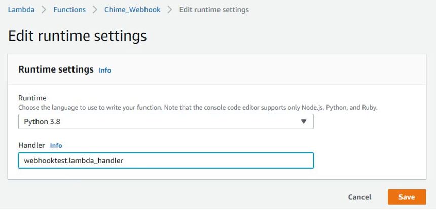Screen dimensions: 436x210
Task: Click the runtime language description text
Action: pyautogui.click(x=198, y=108)
